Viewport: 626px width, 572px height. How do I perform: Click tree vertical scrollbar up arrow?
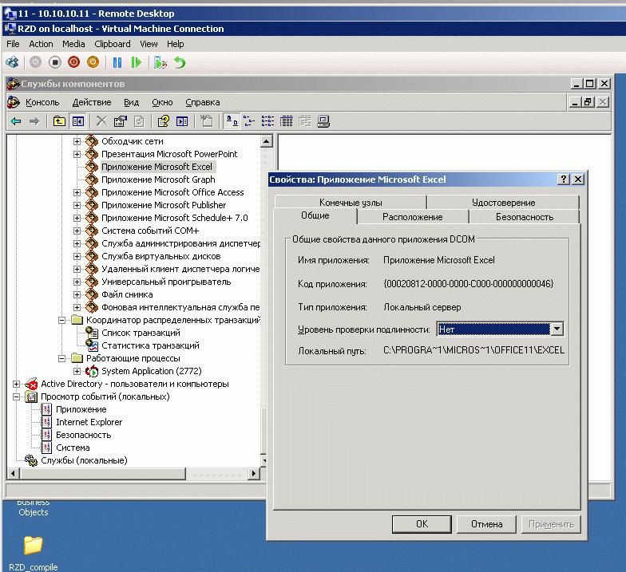click(x=267, y=141)
